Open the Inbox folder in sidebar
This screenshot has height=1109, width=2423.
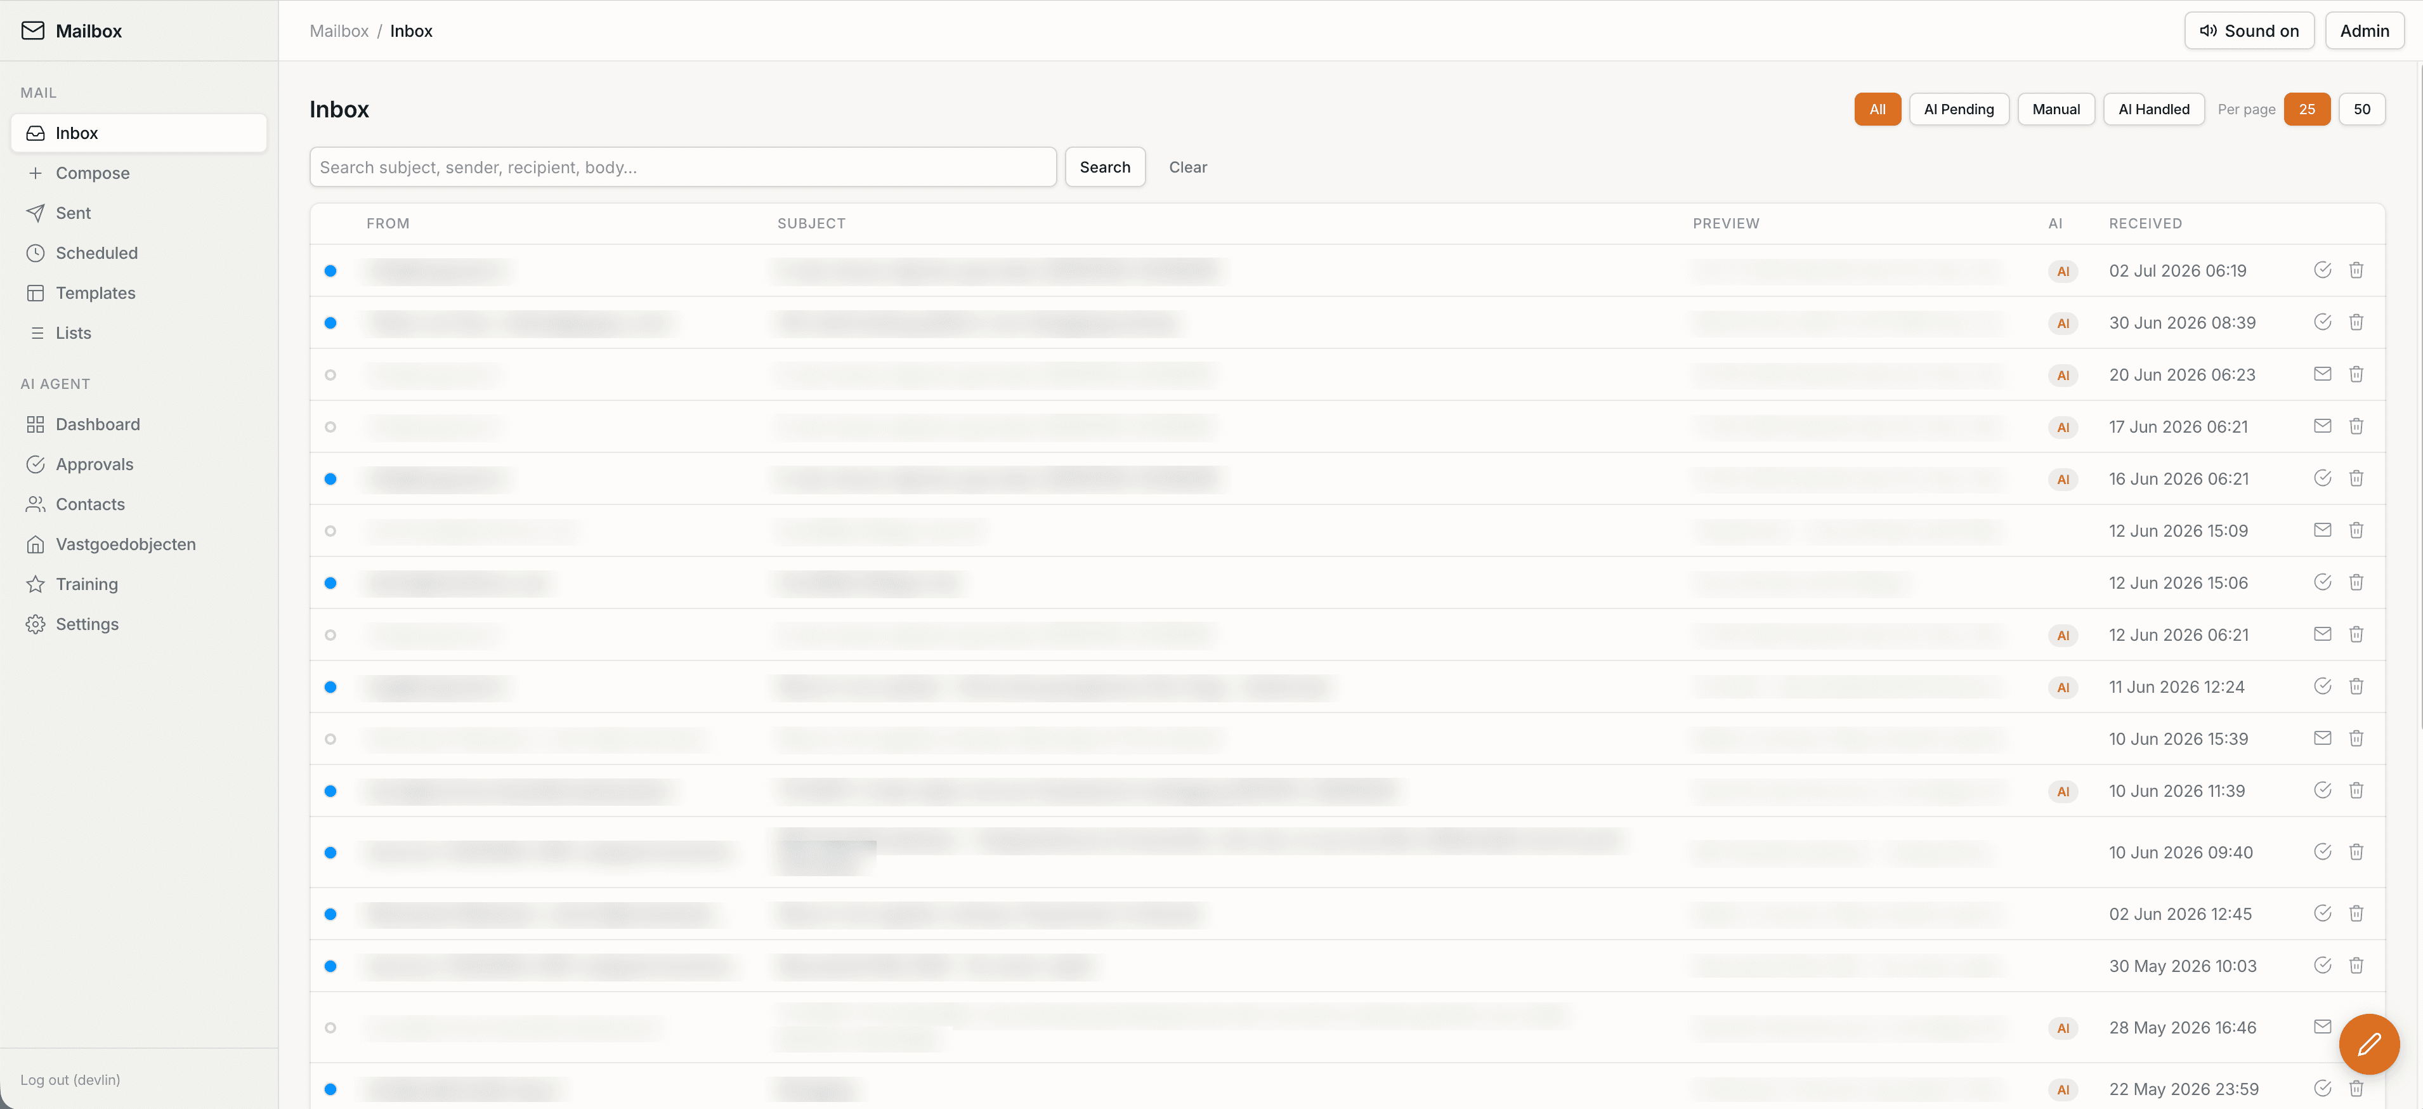(x=138, y=133)
